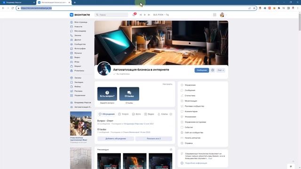
Task: Open the notifications bell icon
Action: click(x=134, y=15)
